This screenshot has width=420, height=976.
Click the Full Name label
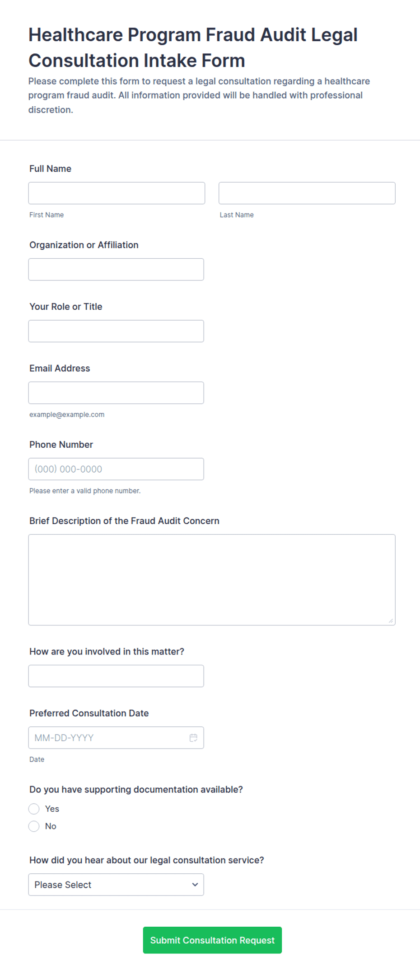(50, 169)
